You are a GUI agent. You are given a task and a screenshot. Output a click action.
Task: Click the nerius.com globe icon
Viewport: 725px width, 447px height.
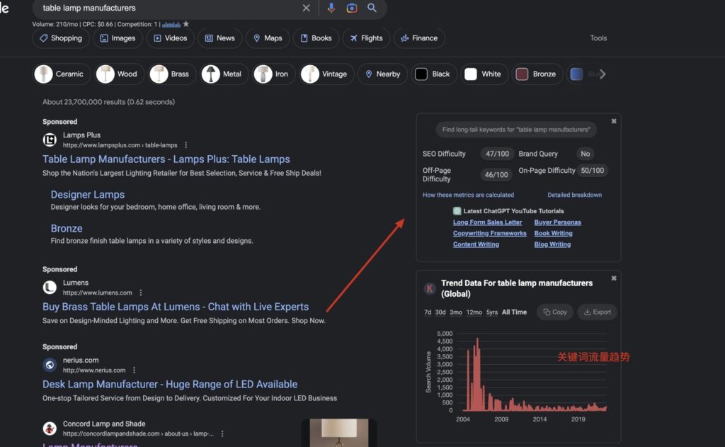pyautogui.click(x=50, y=365)
